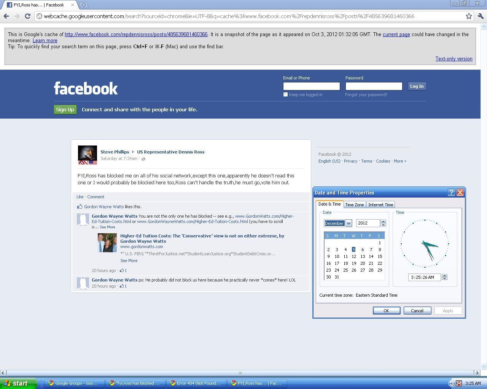Click Cancel in Date and Time Properties
Image resolution: width=487 pixels, height=389 pixels.
pyautogui.click(x=417, y=311)
